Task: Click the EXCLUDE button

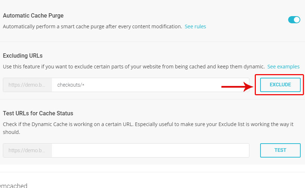Action: tap(280, 85)
